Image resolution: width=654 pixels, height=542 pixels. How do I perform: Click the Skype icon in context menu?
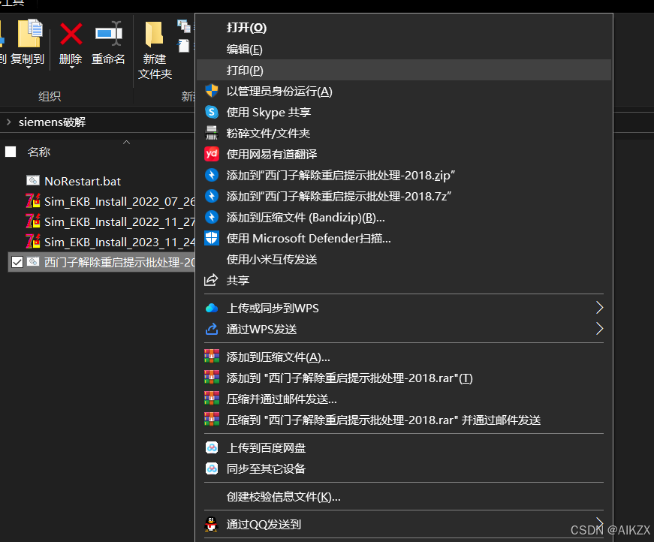tap(212, 112)
